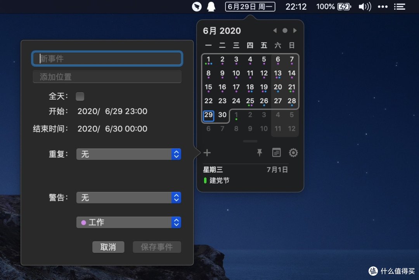
Task: Open the 警告 alert dropdown
Action: (x=128, y=197)
